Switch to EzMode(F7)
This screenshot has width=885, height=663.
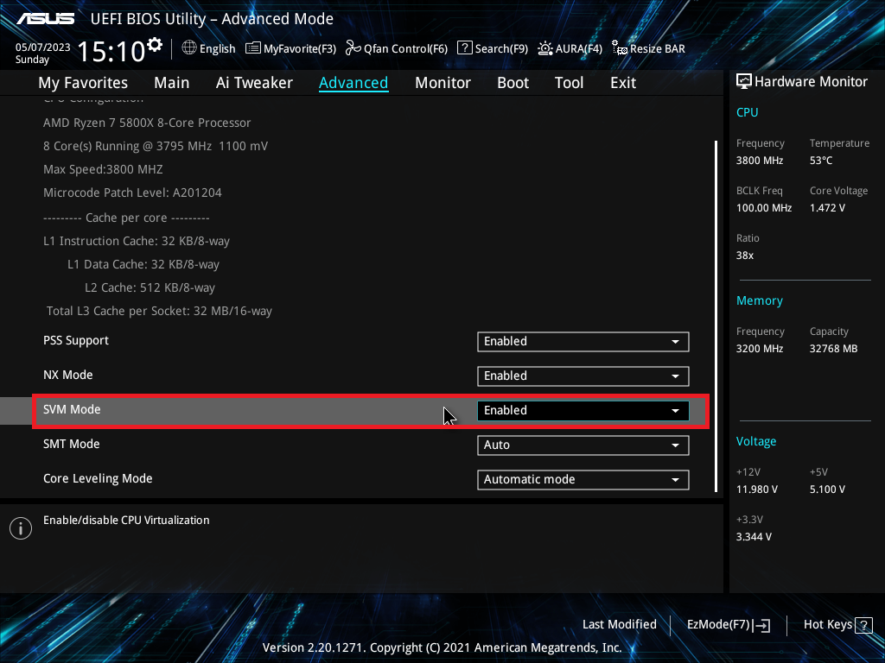point(728,625)
